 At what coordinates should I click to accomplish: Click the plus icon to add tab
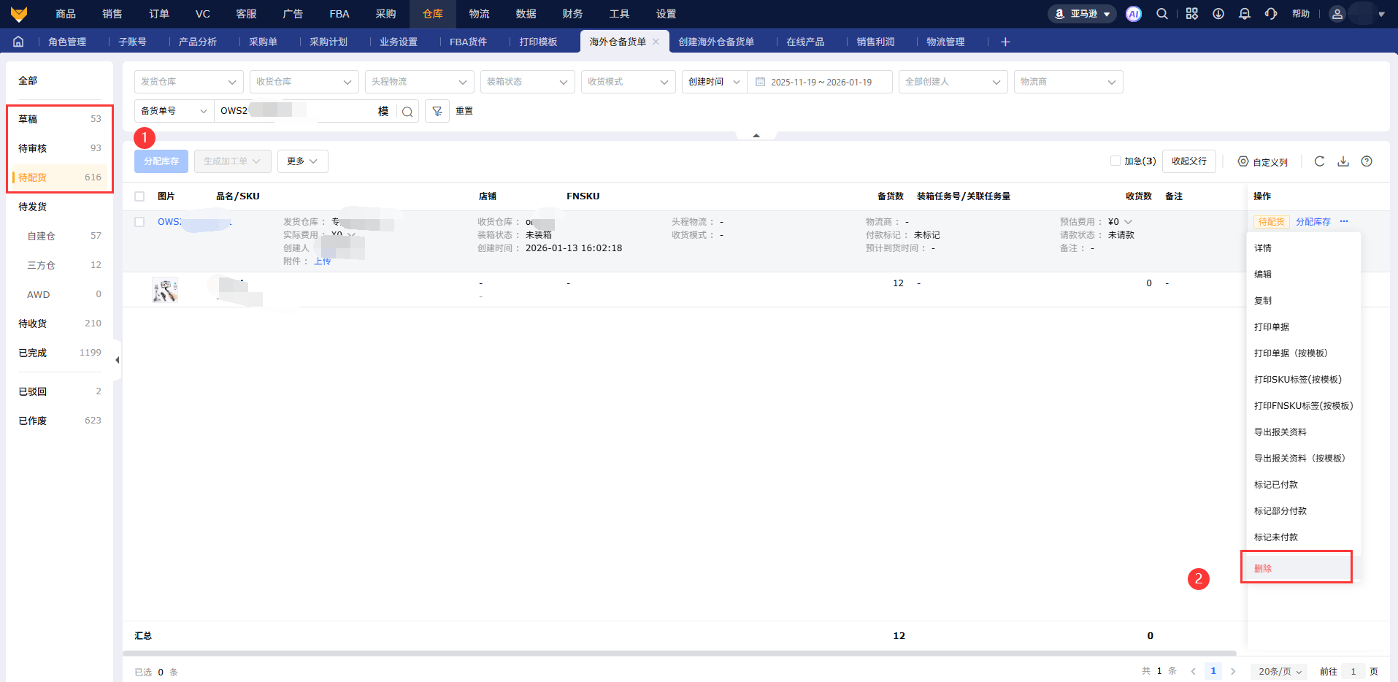coord(1005,42)
